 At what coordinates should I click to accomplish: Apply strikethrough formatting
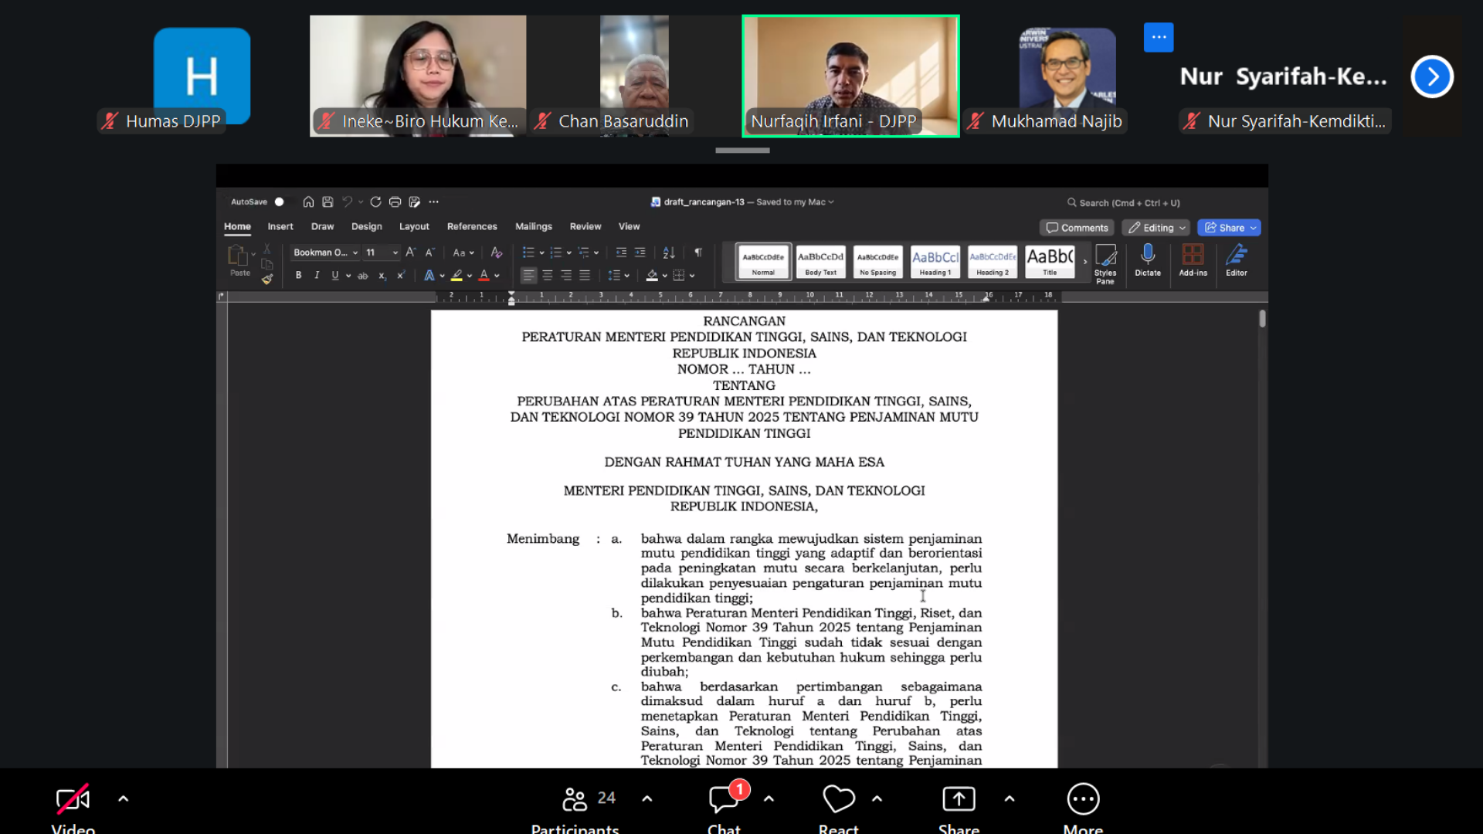(x=362, y=276)
